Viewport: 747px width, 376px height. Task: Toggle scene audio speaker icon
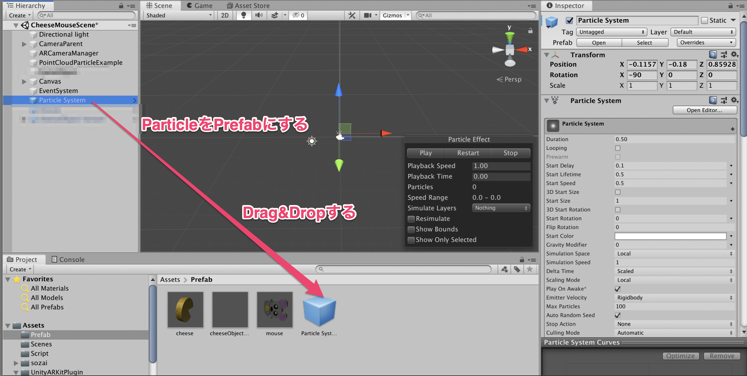click(x=259, y=15)
